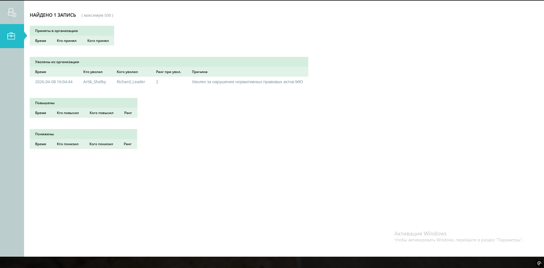Click the "Причина" column header
This screenshot has width=544, height=268.
(x=199, y=72)
